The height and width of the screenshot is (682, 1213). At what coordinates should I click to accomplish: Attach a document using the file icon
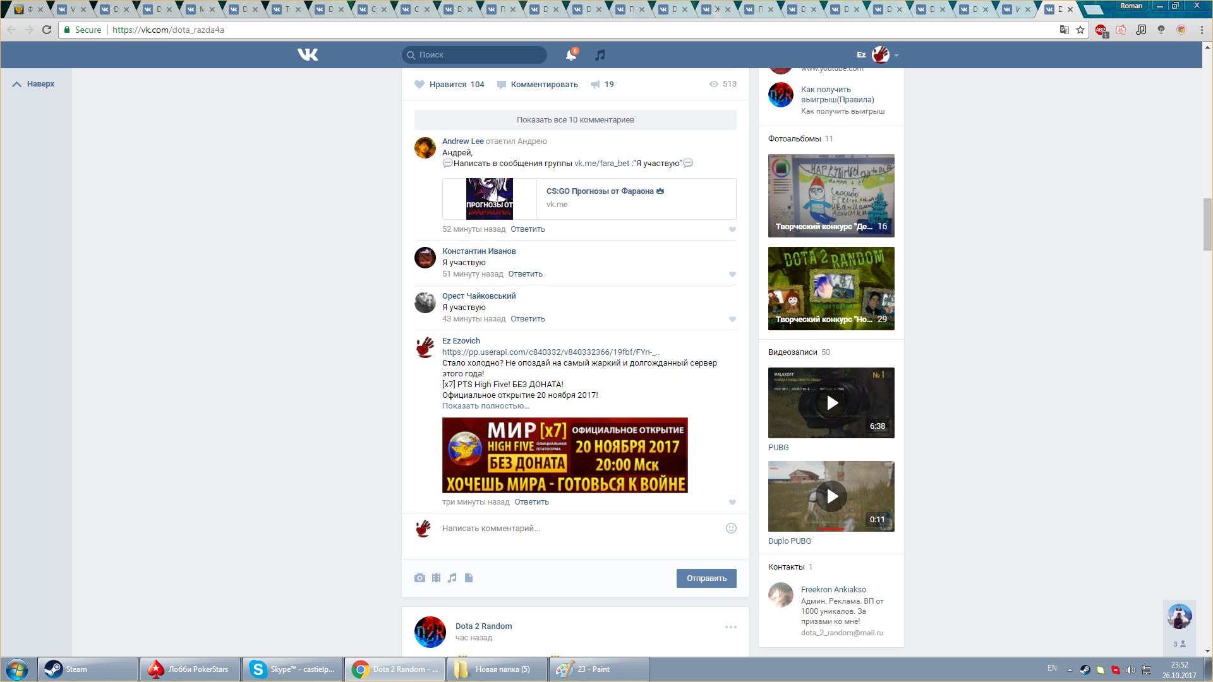[x=469, y=578]
